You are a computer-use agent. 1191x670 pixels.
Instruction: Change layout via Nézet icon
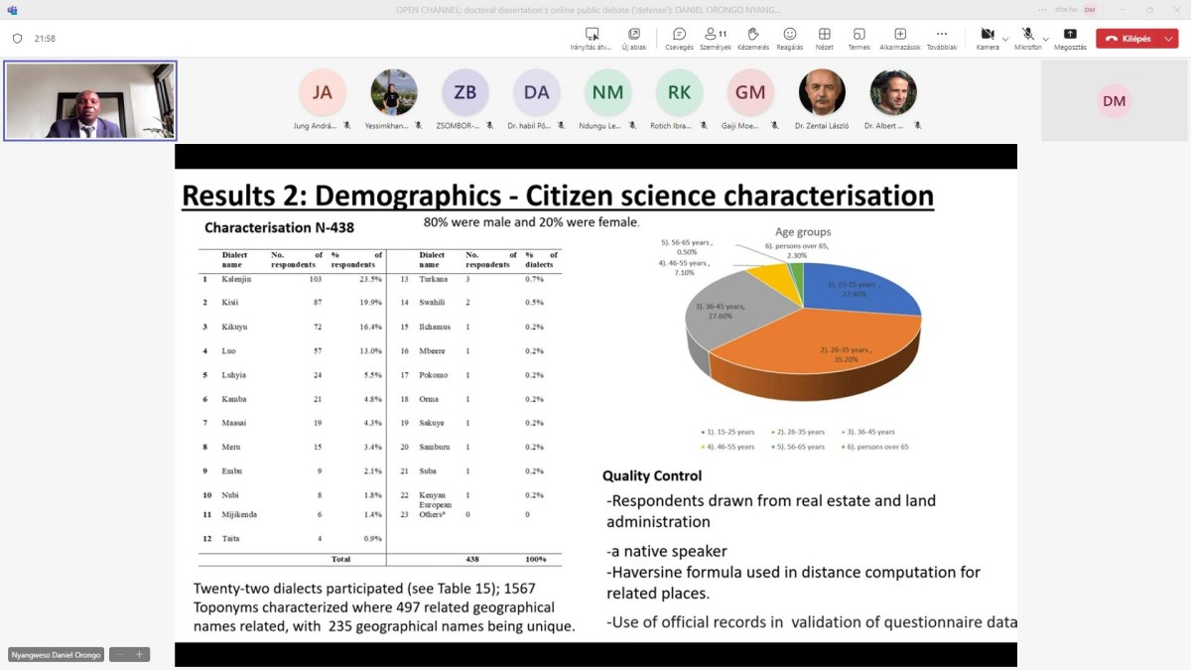click(x=824, y=38)
